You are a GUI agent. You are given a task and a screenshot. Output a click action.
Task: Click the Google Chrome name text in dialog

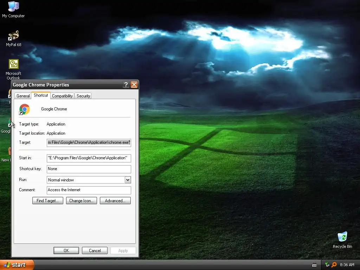pyautogui.click(x=54, y=109)
